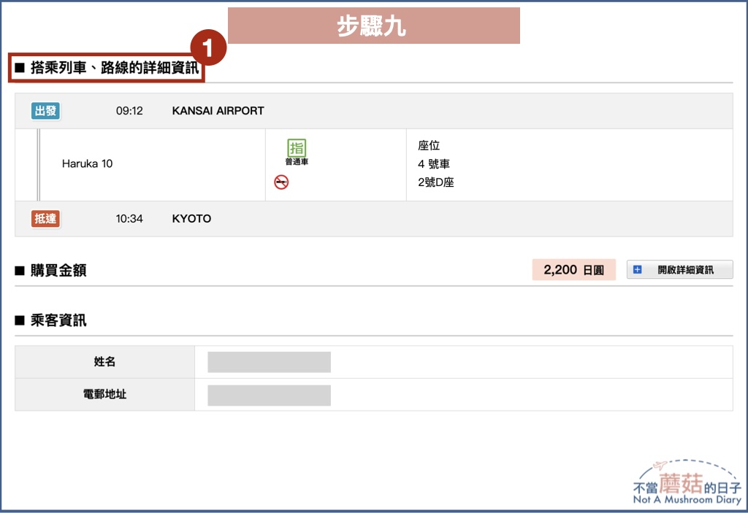This screenshot has width=748, height=513.
Task: Select the Haruka 10 train link
Action: coord(87,163)
